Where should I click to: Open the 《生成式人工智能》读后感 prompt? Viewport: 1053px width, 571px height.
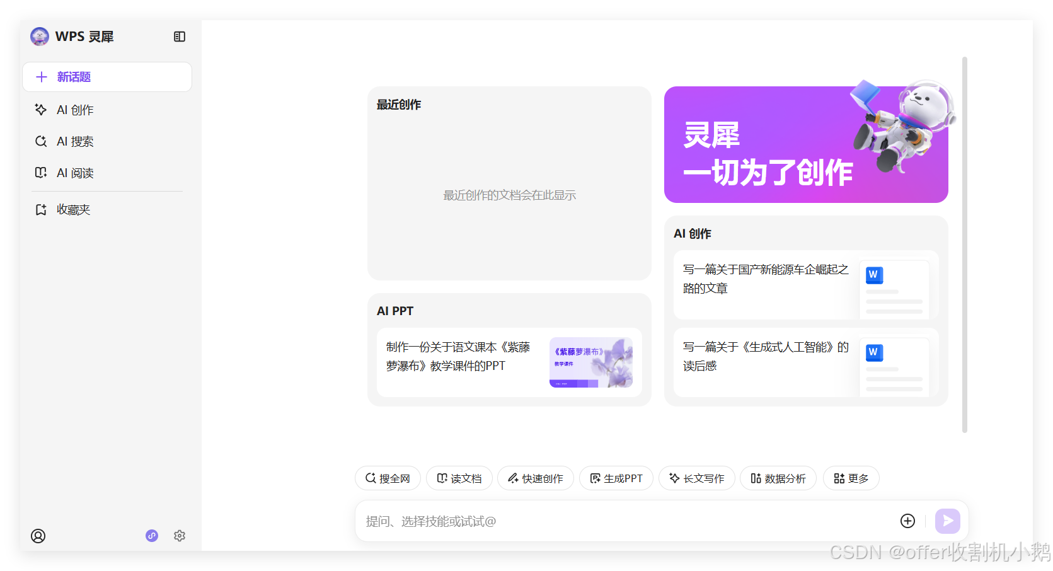[x=806, y=362]
